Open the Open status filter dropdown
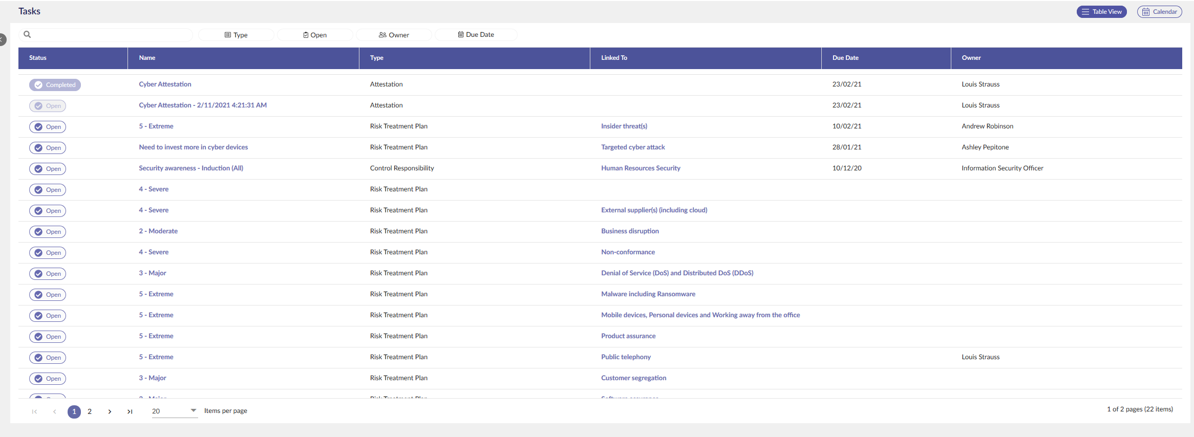Viewport: 1194px width, 437px height. (x=315, y=35)
